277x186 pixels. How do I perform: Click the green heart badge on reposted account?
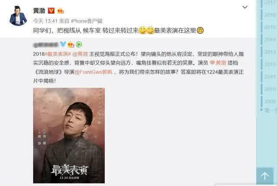pos(79,44)
